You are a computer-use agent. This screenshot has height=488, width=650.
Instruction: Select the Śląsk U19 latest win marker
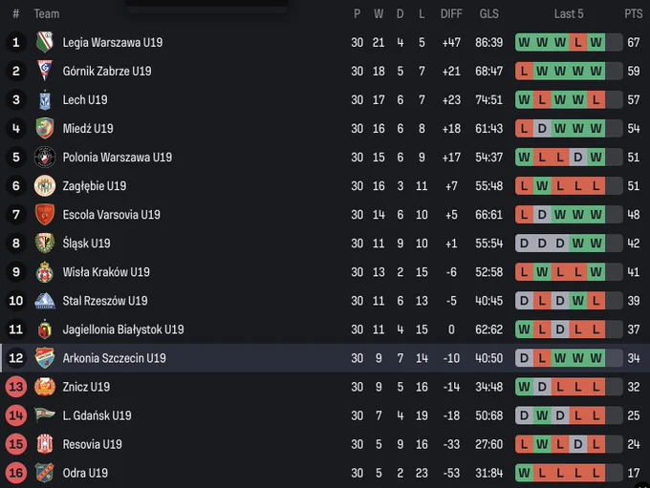point(596,244)
